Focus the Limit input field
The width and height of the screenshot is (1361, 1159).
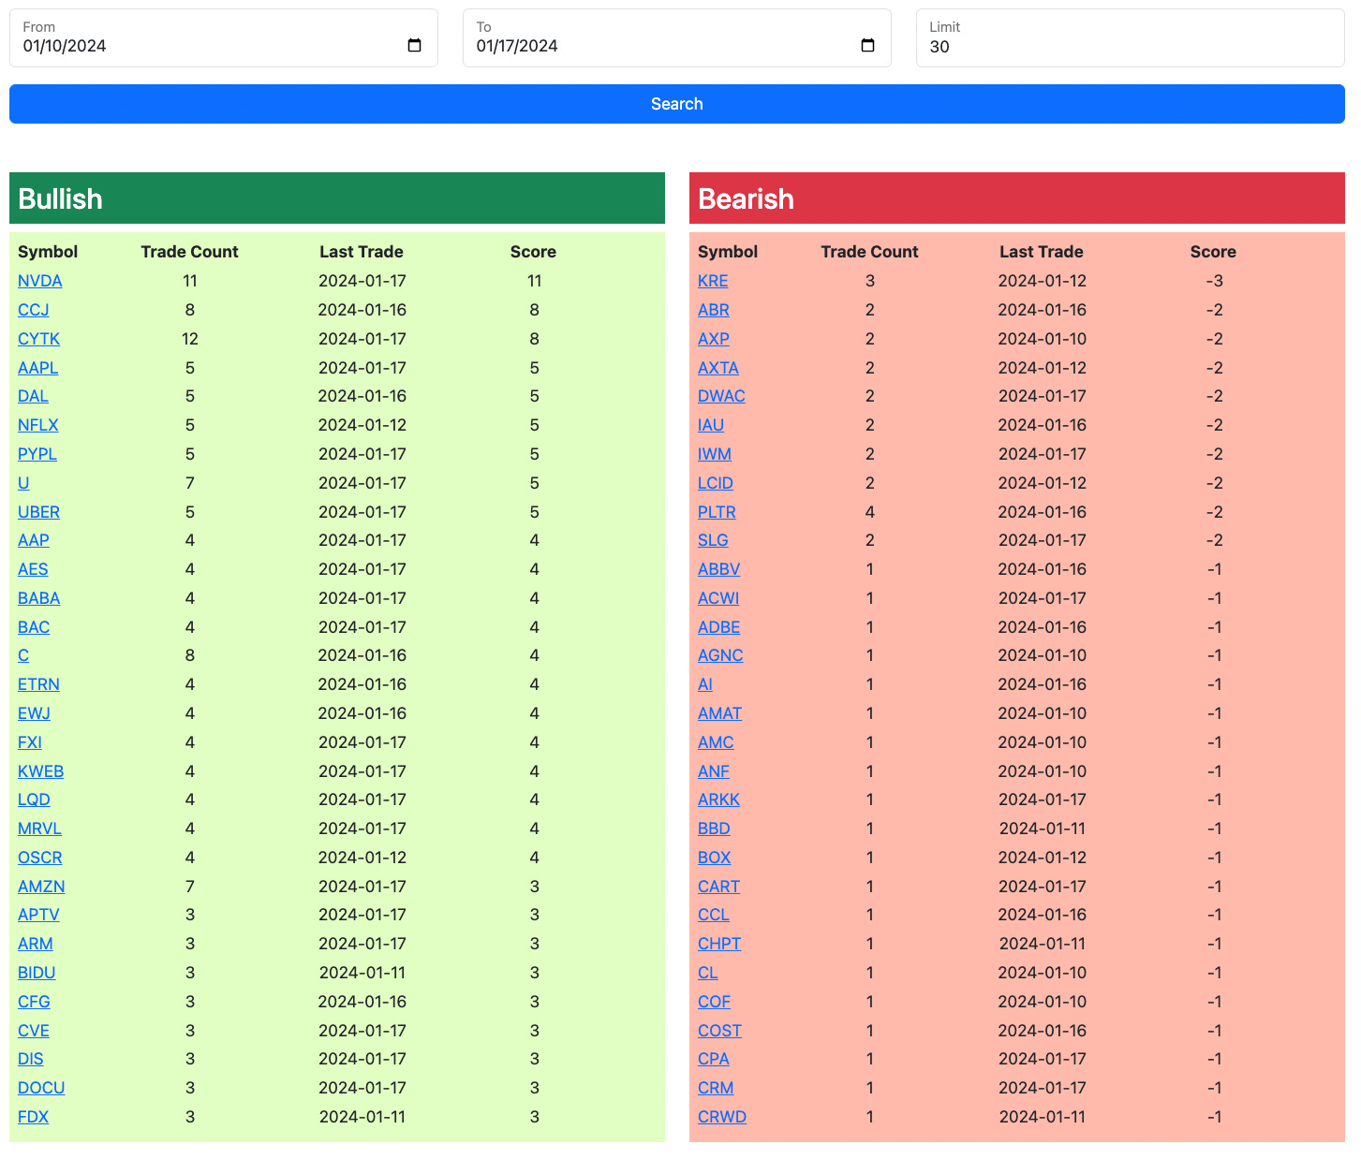[1131, 38]
